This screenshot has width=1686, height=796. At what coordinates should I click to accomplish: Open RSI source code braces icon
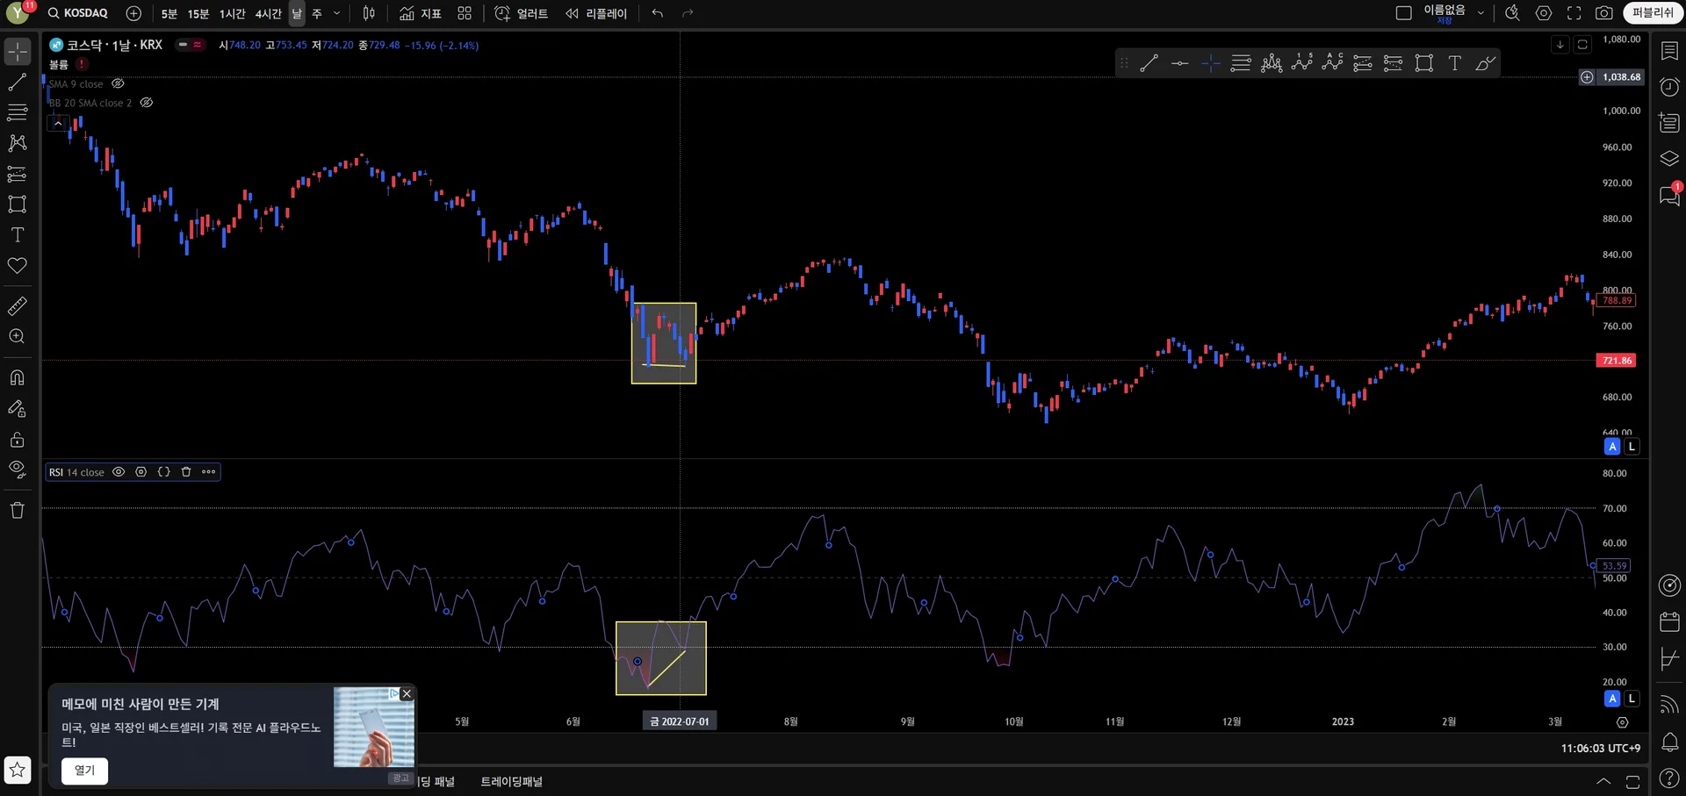click(163, 472)
